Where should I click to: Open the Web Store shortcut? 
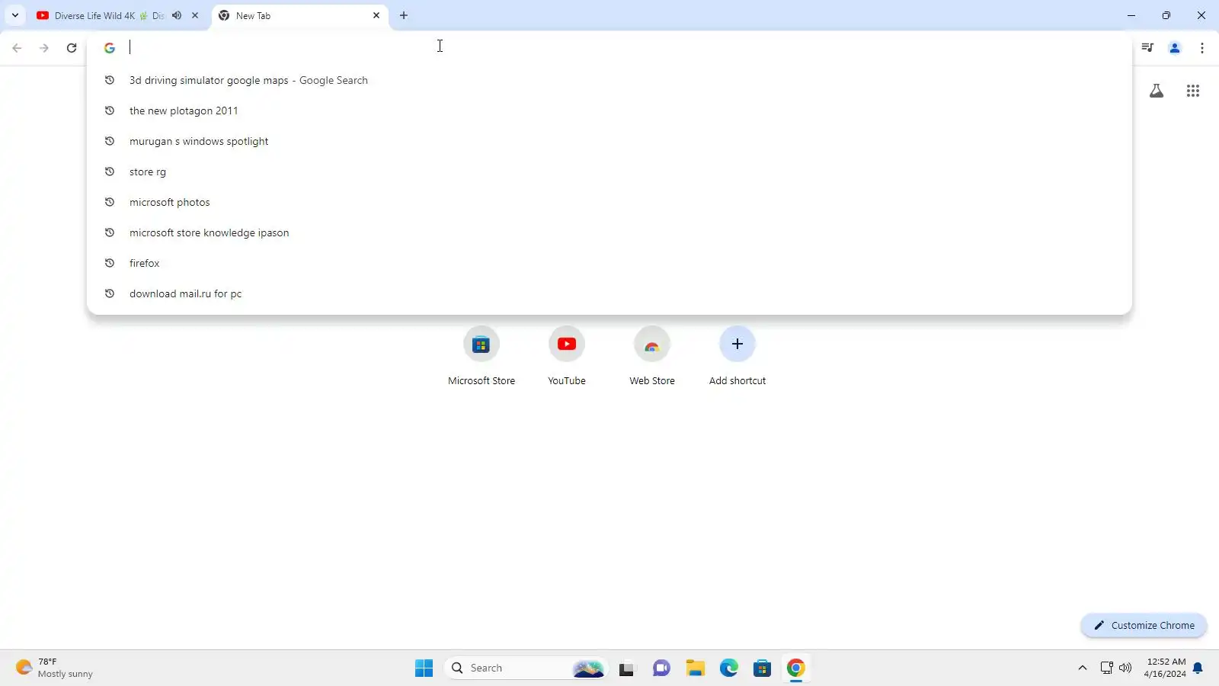[652, 356]
